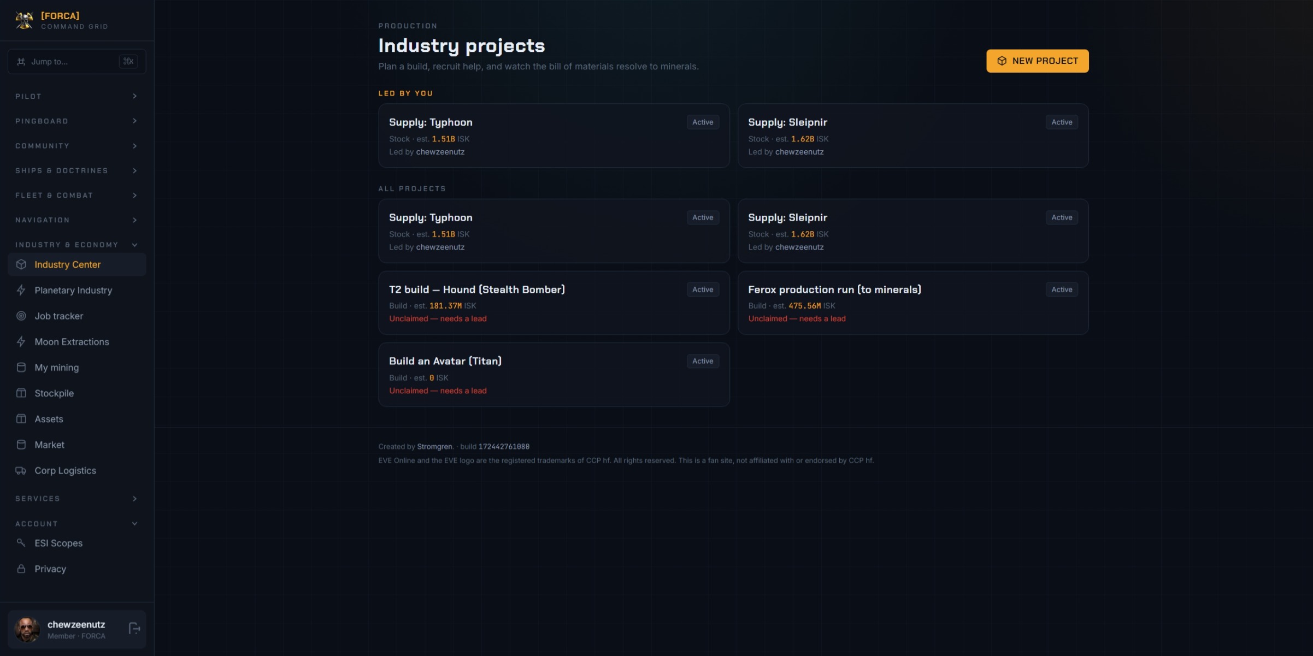Image resolution: width=1313 pixels, height=656 pixels.
Task: Focus the Jump to search field
Action: coord(76,61)
